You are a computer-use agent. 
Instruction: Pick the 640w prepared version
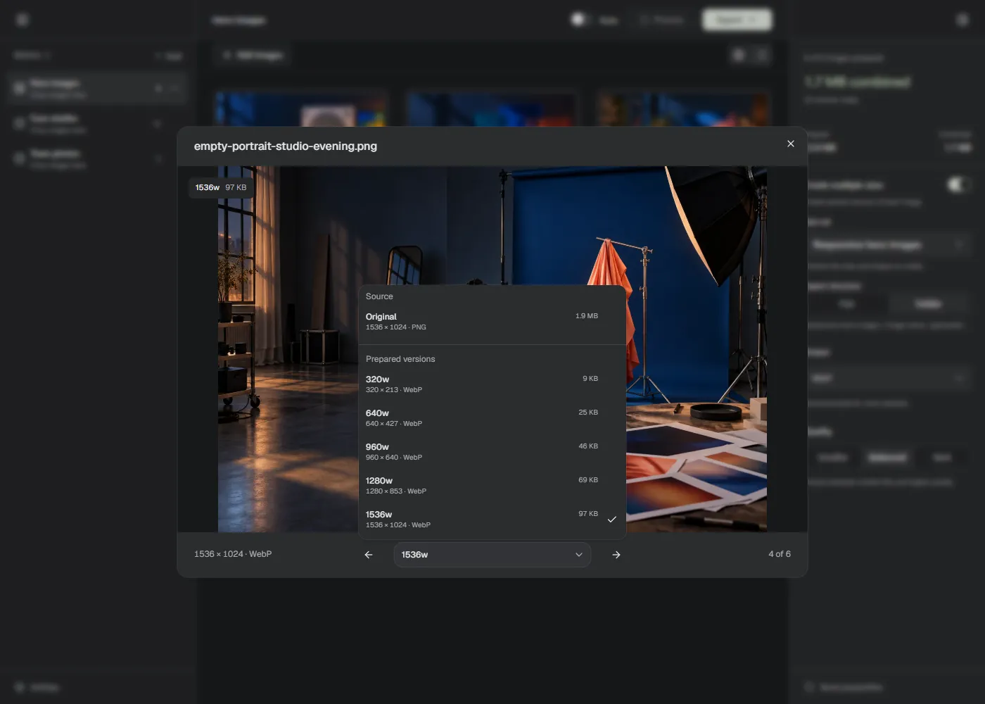click(492, 418)
